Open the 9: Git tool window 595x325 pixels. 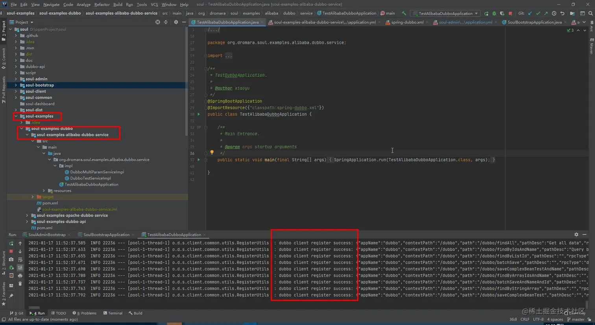tap(17, 313)
